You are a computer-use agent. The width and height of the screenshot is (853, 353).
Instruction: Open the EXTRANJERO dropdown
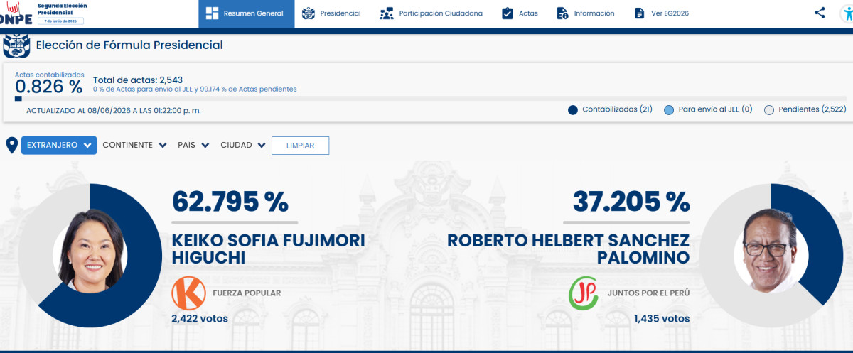click(x=59, y=145)
